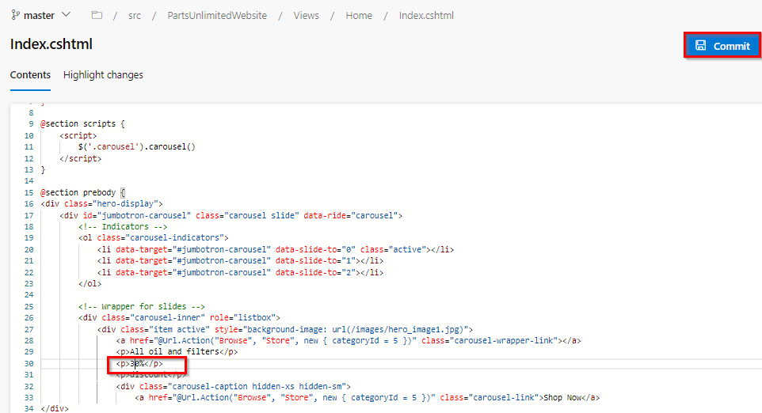Viewport: 762px width, 413px height.
Task: Click line 26 'carousel-inner' div code
Action: pyautogui.click(x=179, y=318)
